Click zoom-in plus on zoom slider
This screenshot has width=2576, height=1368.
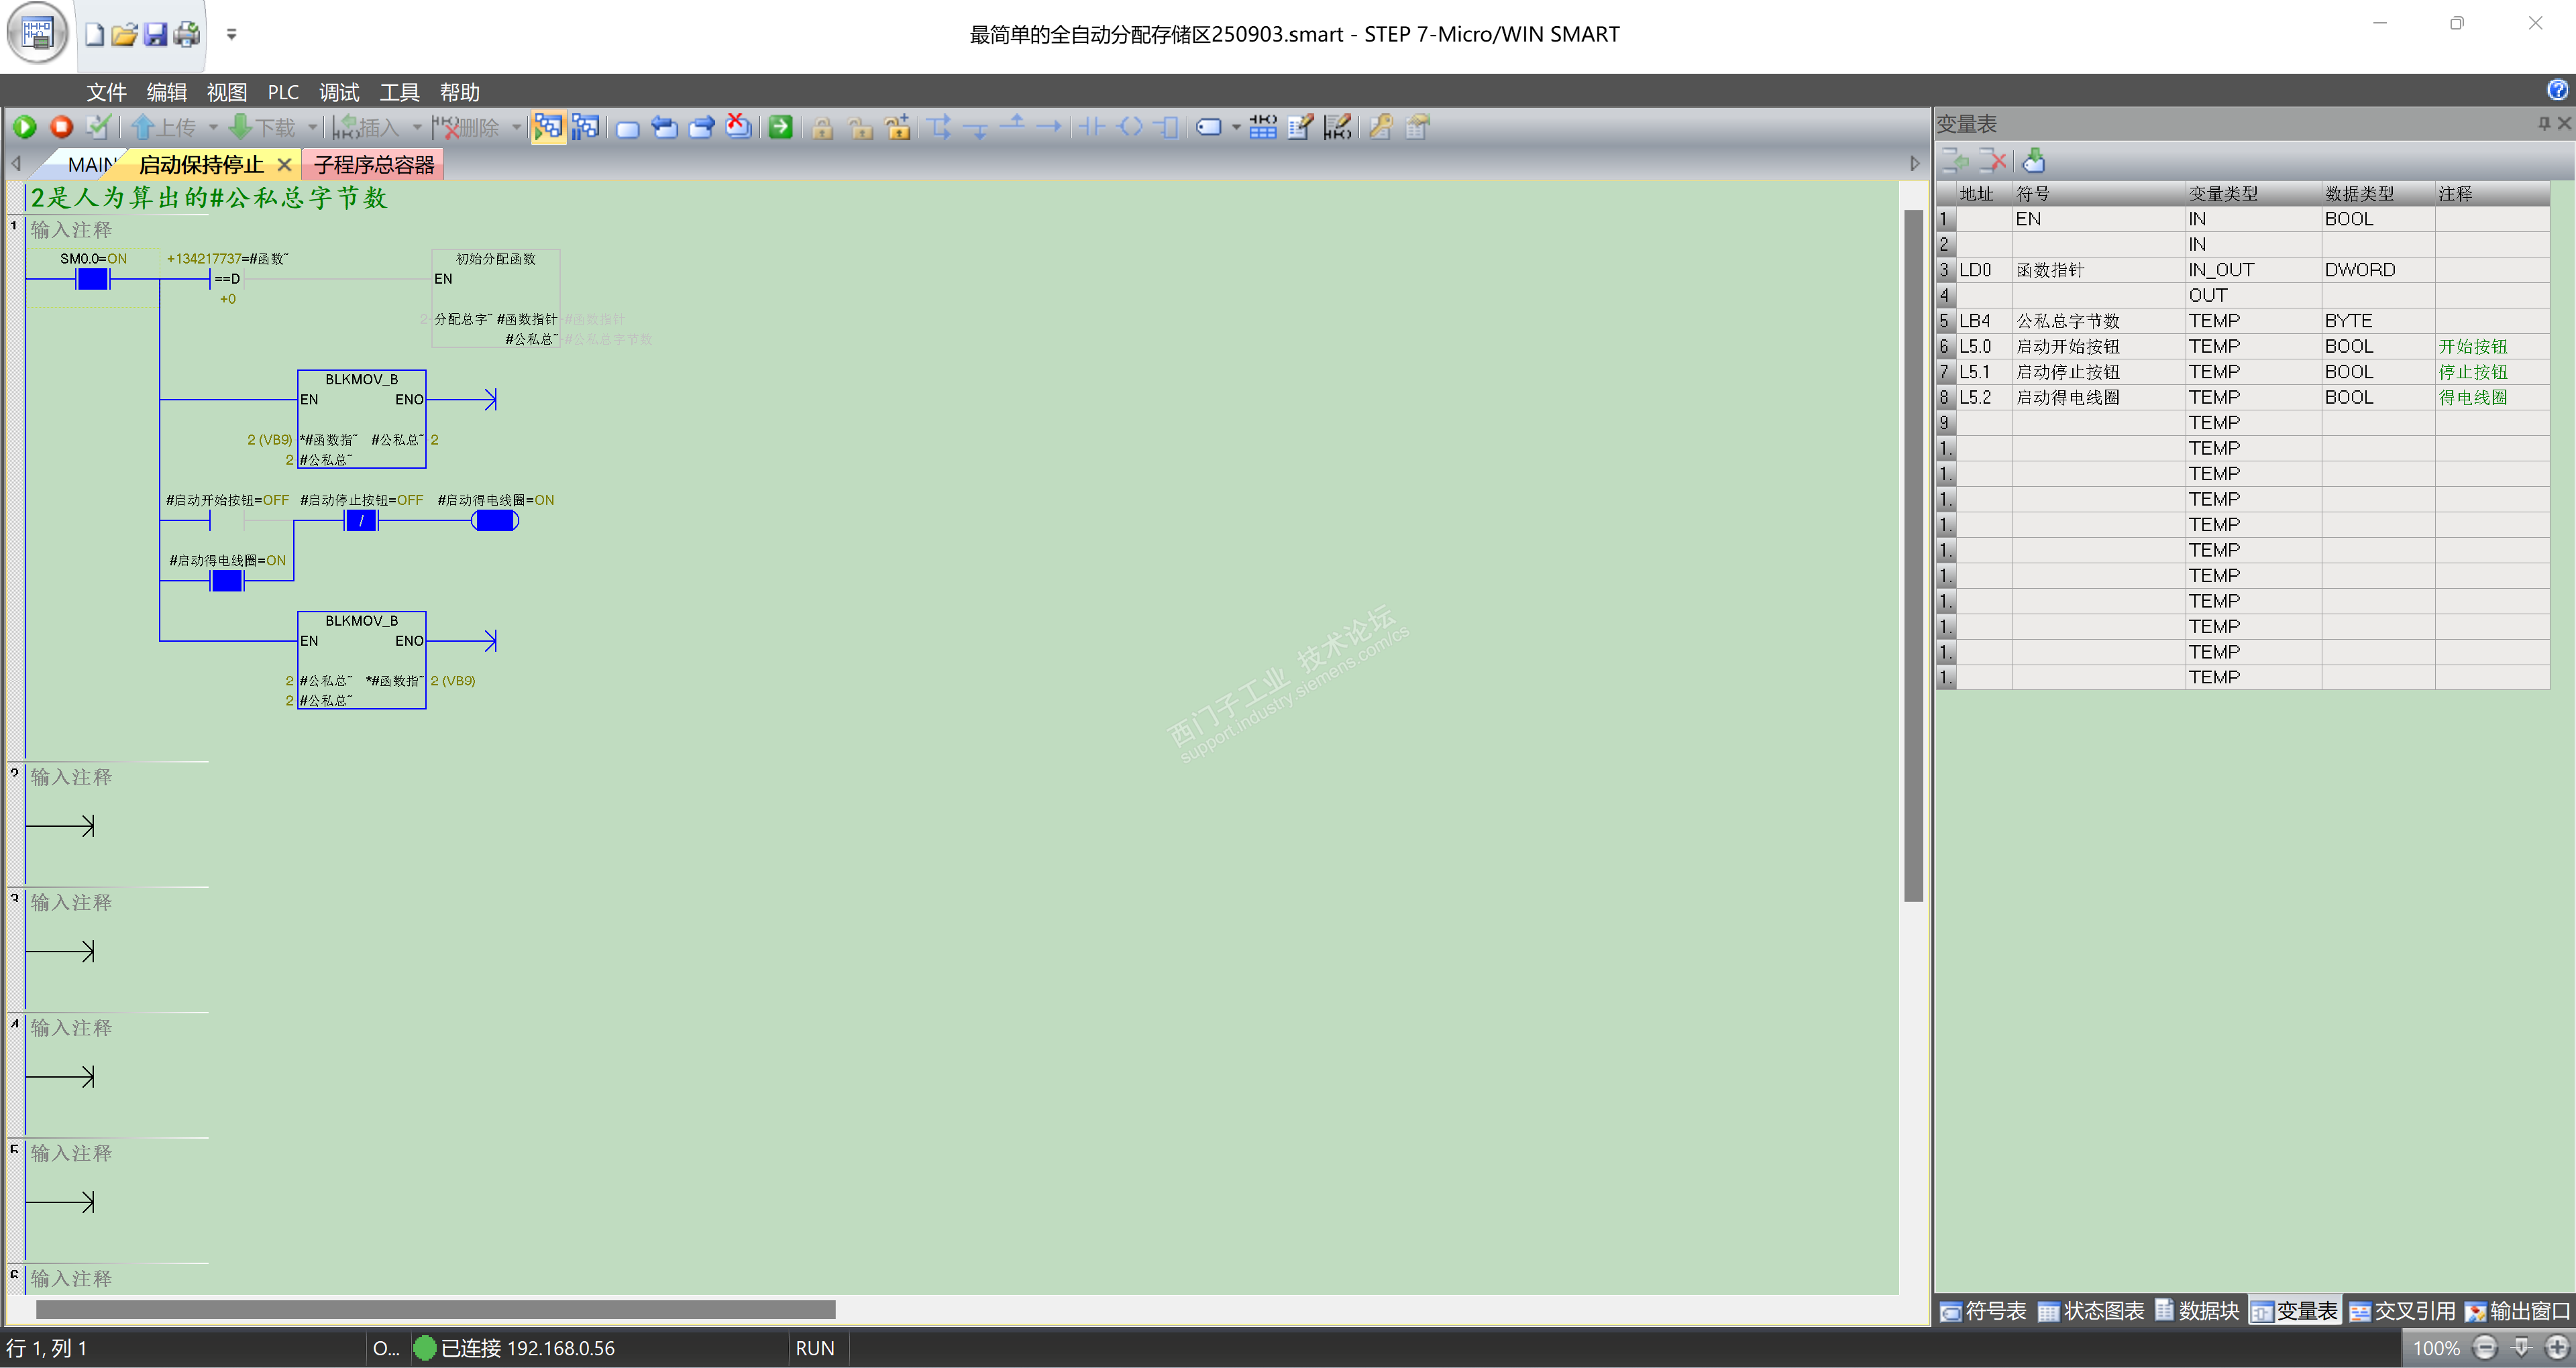pos(2556,1348)
